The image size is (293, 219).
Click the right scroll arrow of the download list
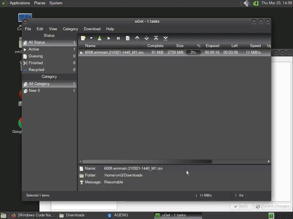269,161
